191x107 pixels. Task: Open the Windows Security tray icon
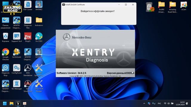(149, 103)
